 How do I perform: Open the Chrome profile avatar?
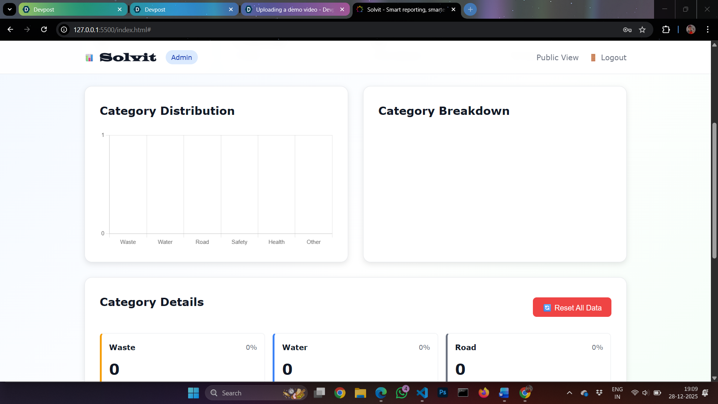(x=691, y=30)
